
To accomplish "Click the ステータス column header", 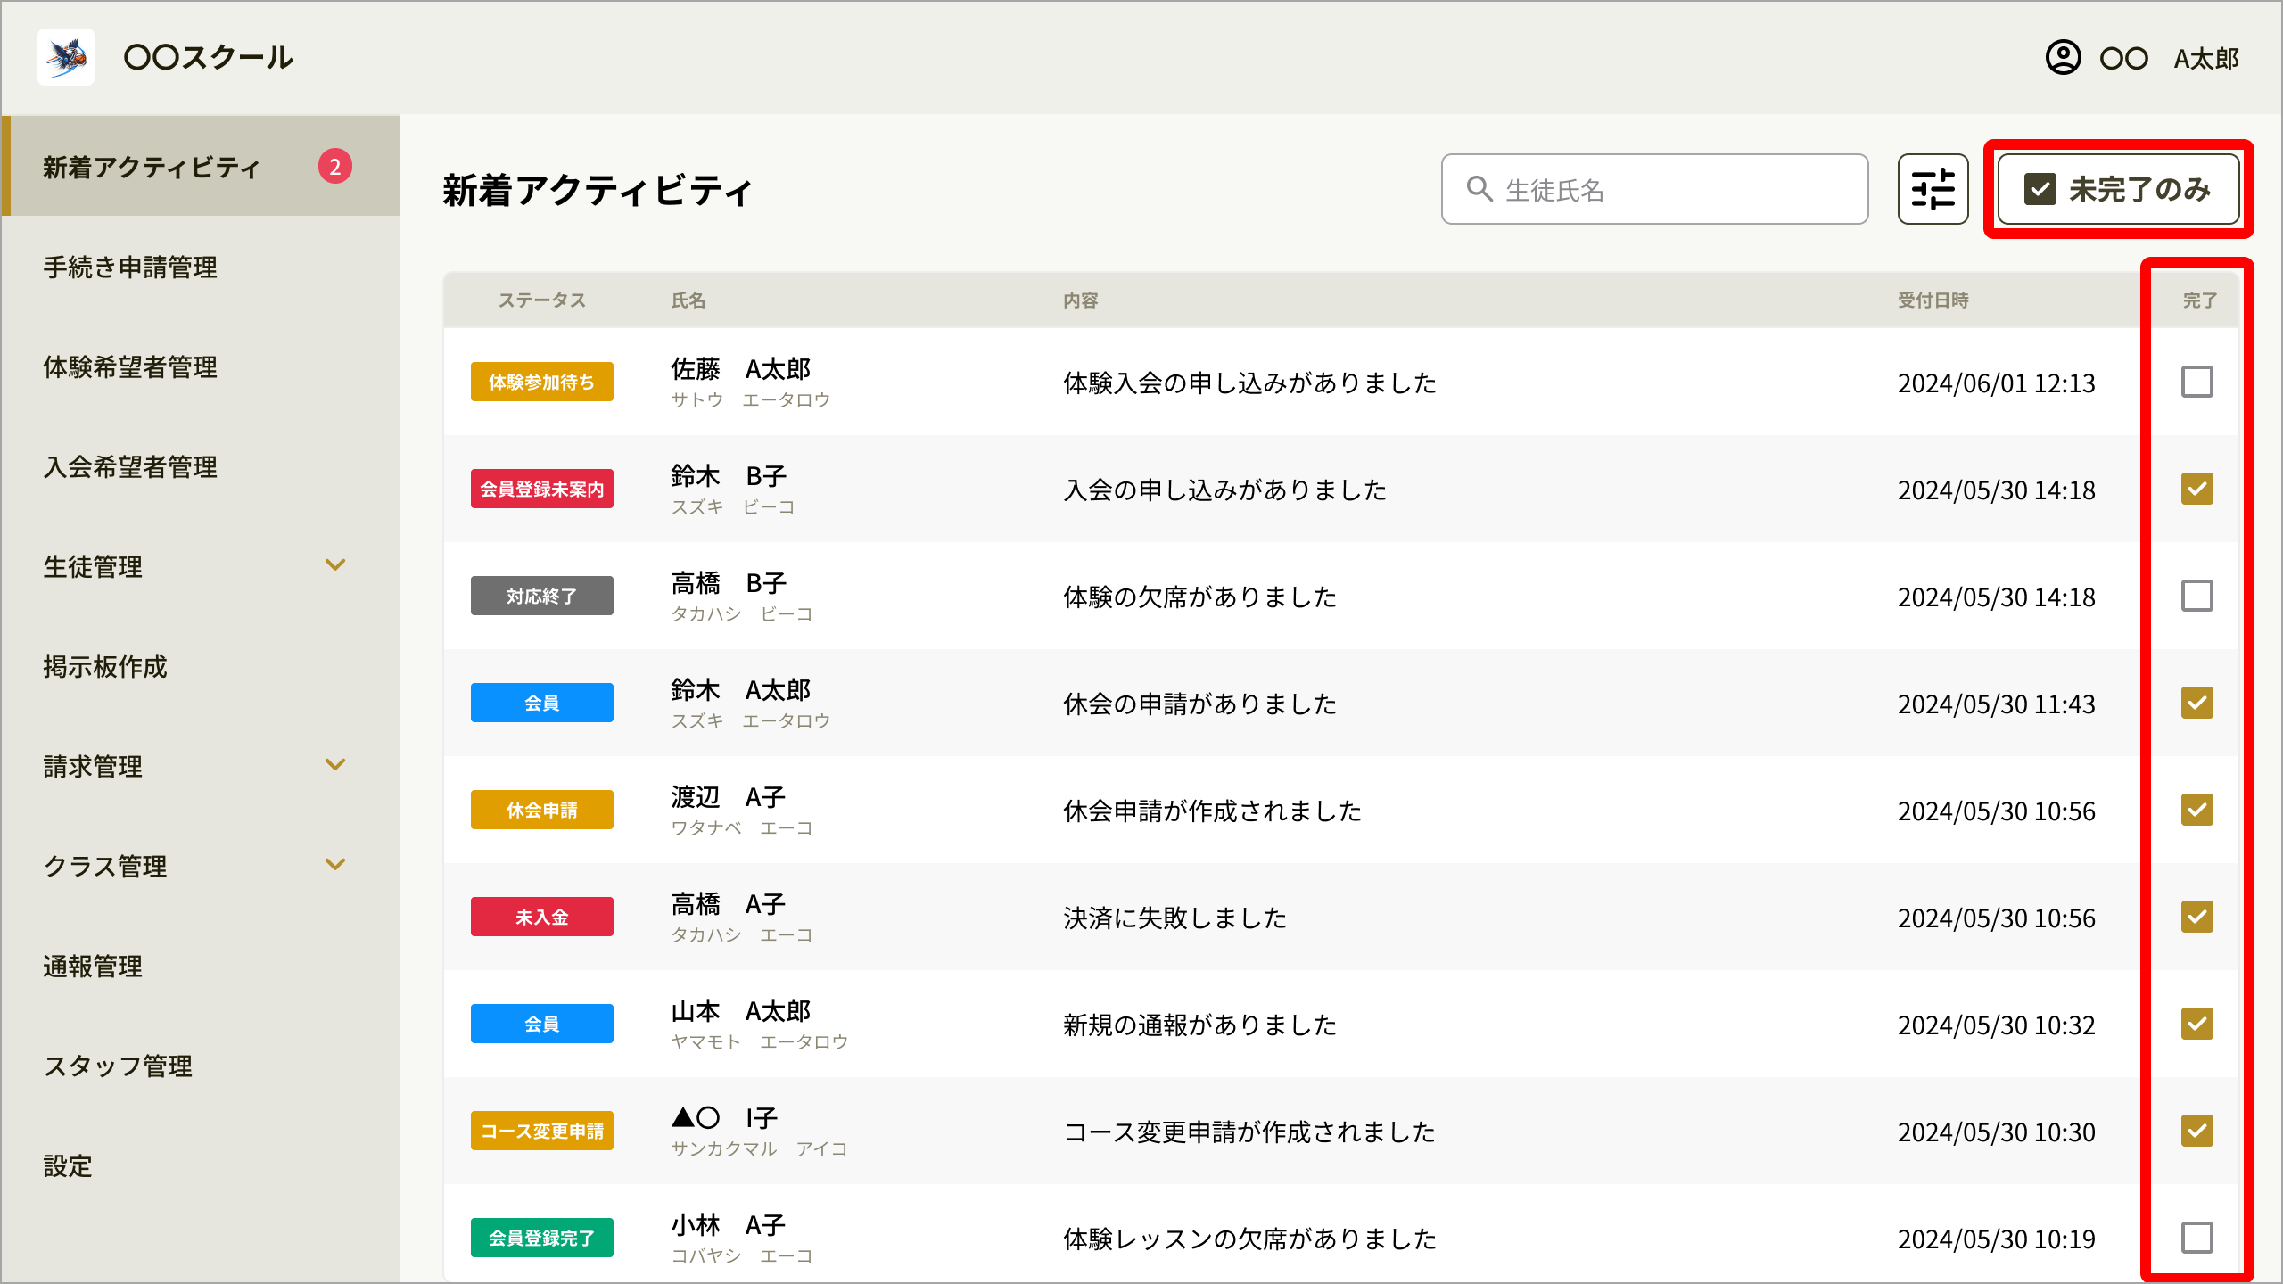I will 541,300.
